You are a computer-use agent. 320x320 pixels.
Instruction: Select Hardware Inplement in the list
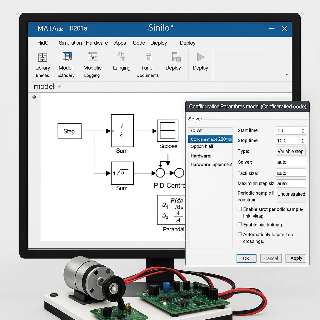211,164
